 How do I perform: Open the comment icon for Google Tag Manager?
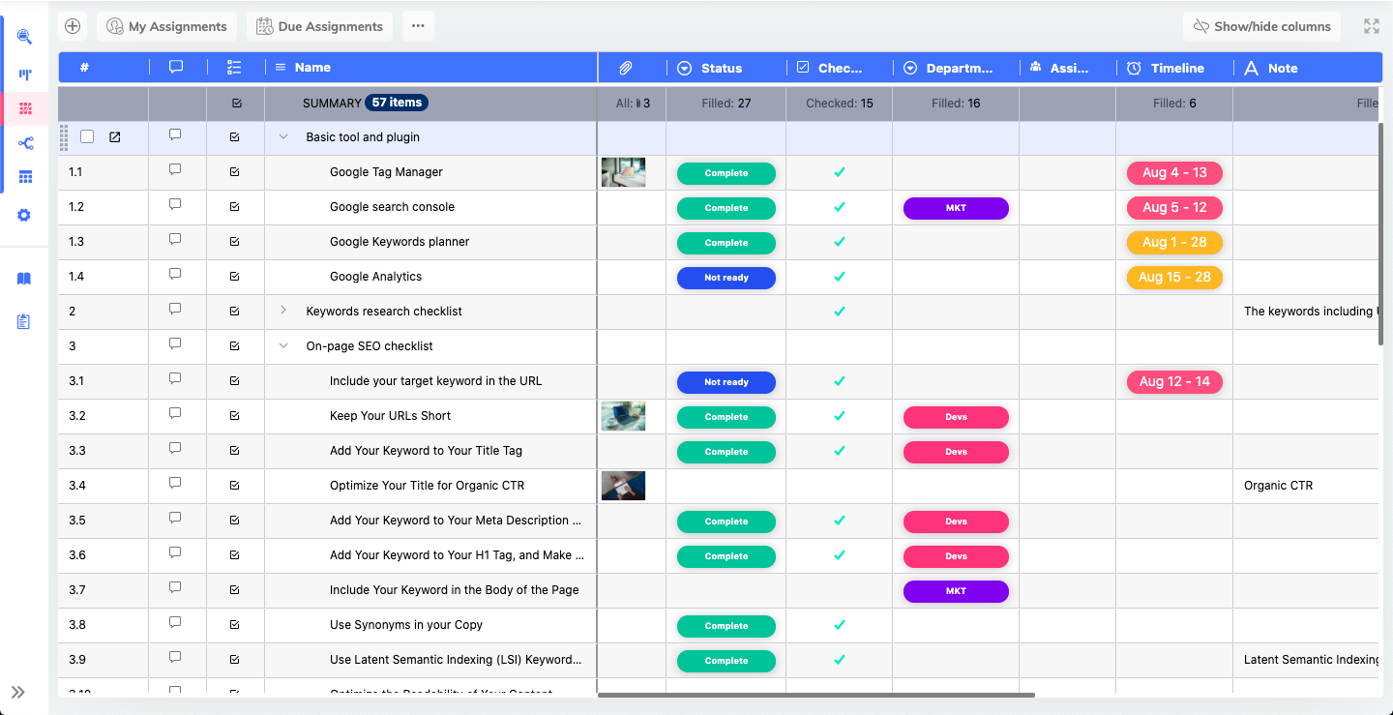click(175, 170)
